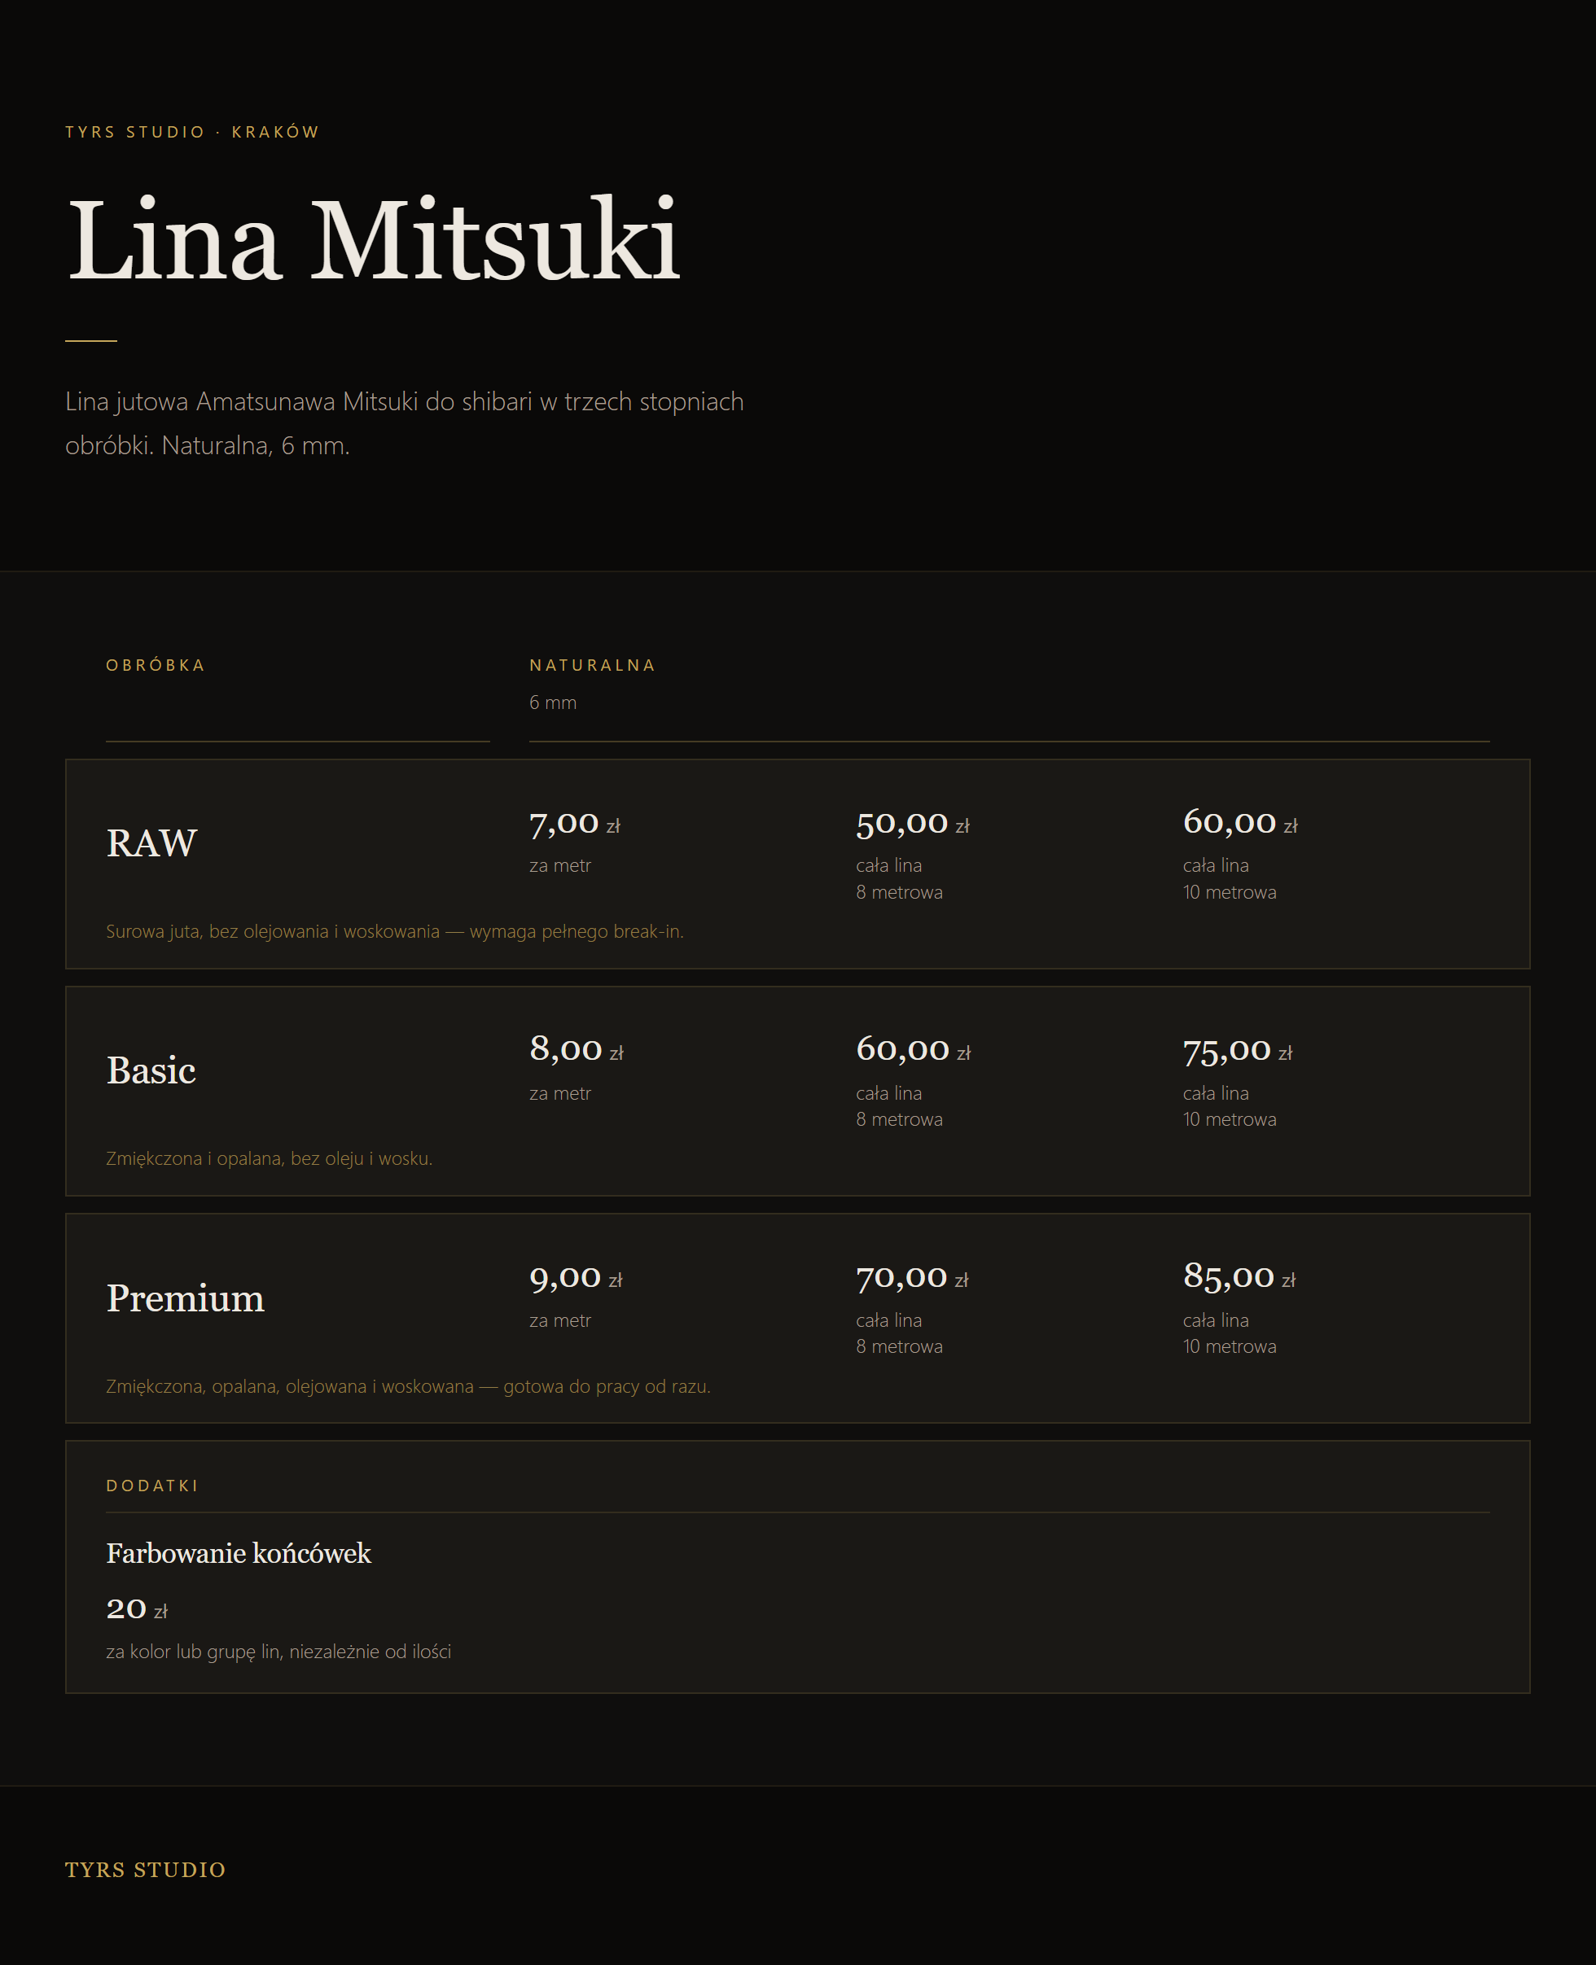Click the Premium price '9,00 zł' per metre
Viewport: 1596px width, 1965px height.
[x=577, y=1277]
